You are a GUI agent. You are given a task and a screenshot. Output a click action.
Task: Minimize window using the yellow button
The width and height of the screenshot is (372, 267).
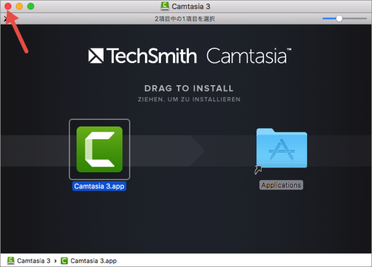(x=20, y=6)
